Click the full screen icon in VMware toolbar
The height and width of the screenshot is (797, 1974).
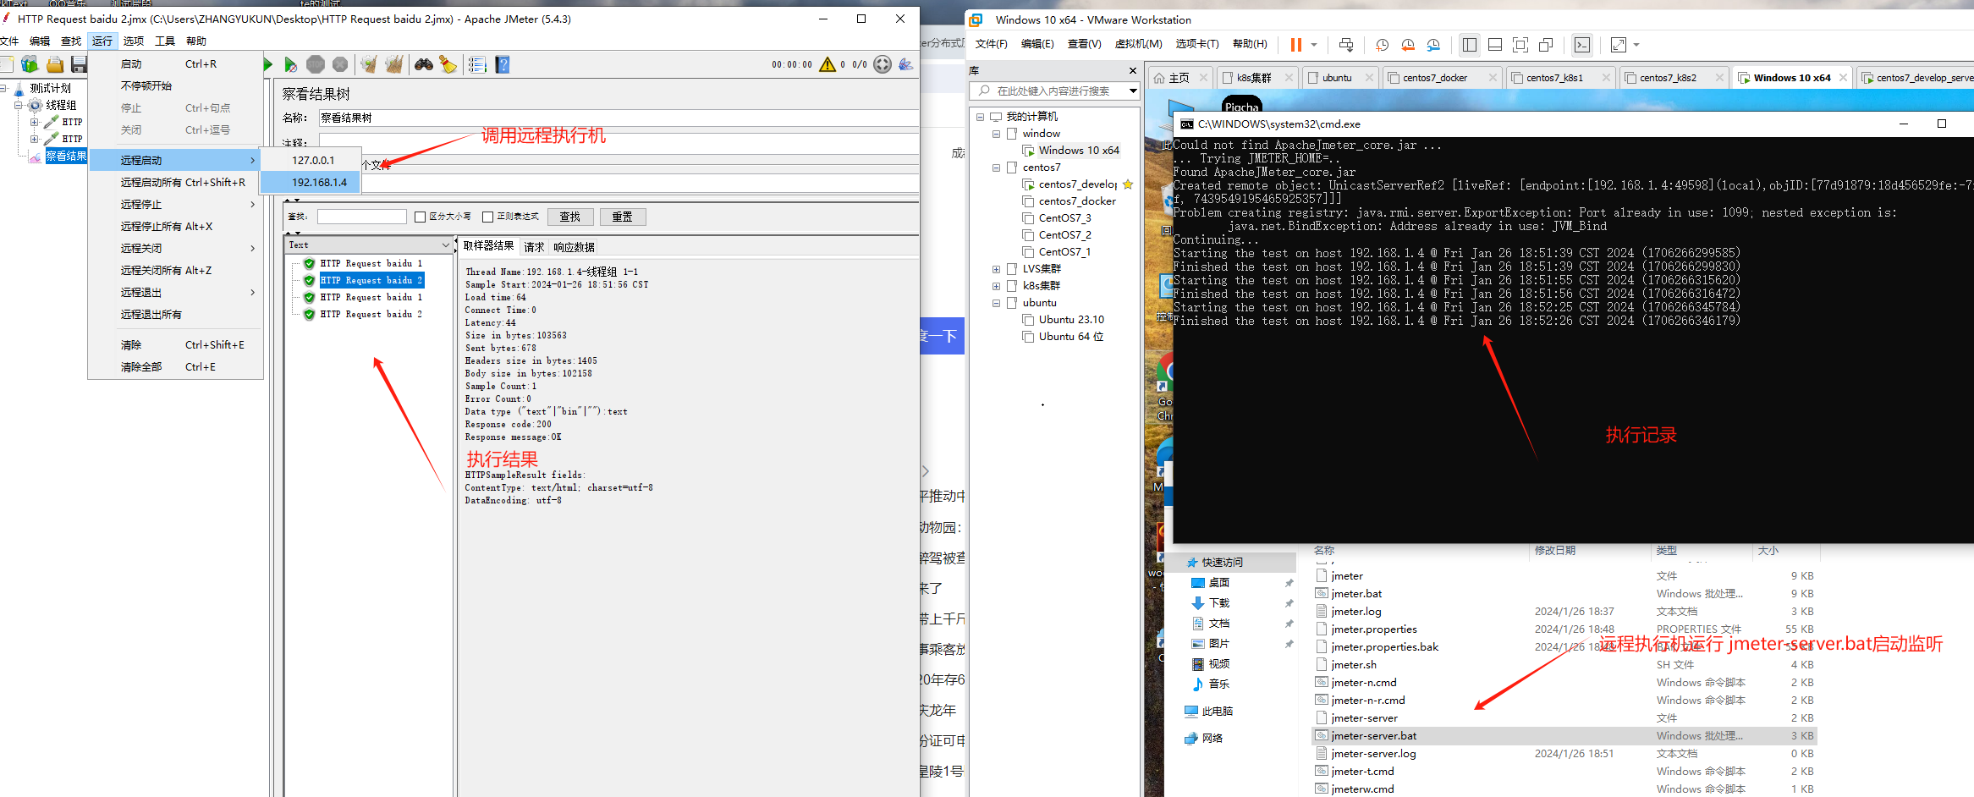point(1520,45)
